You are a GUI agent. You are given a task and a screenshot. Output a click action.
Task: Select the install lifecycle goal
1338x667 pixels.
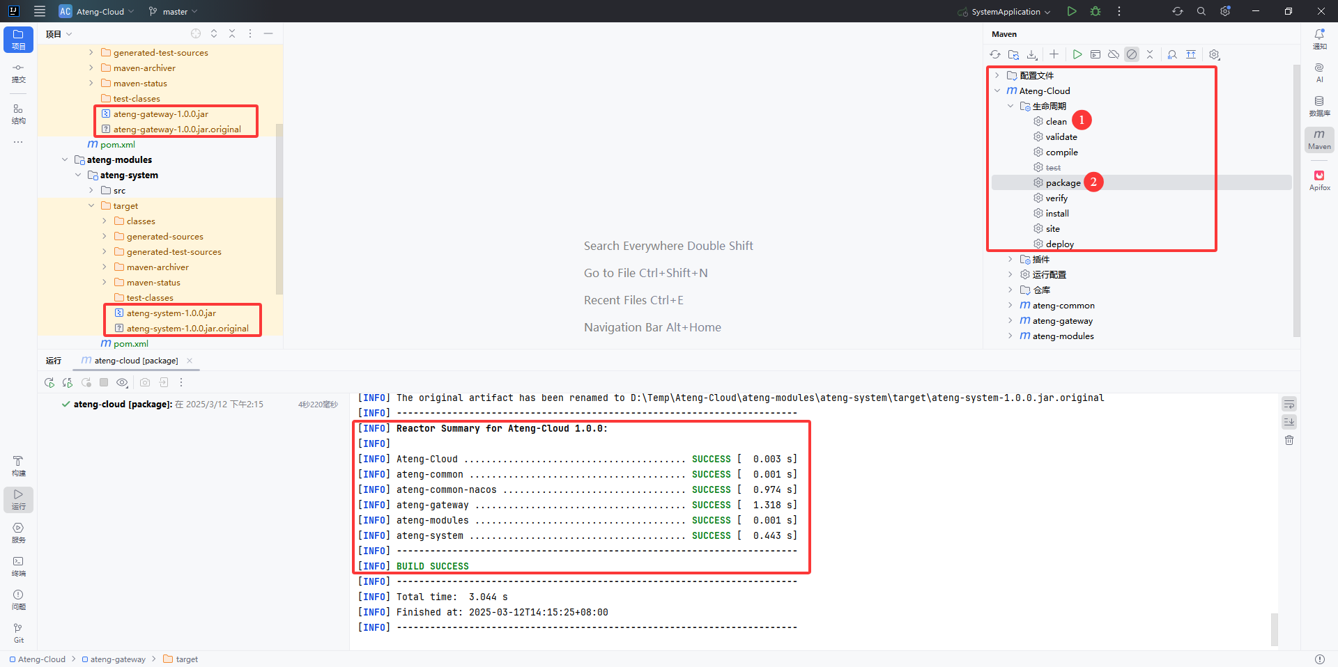(1056, 214)
